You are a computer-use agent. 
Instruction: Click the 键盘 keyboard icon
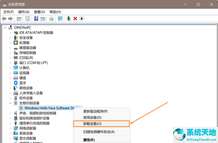point(16,78)
